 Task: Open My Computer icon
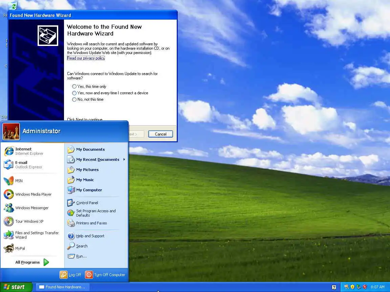click(x=71, y=190)
